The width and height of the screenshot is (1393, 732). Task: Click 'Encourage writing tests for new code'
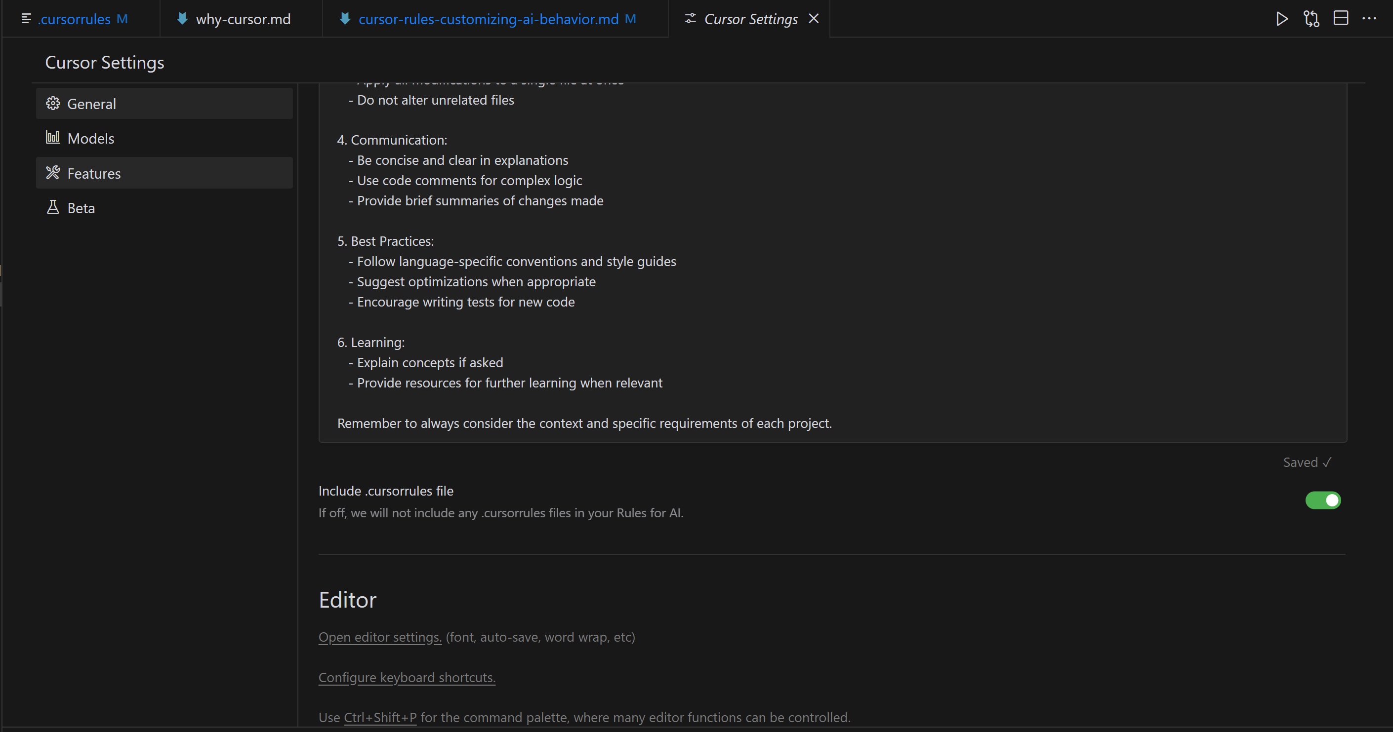461,302
